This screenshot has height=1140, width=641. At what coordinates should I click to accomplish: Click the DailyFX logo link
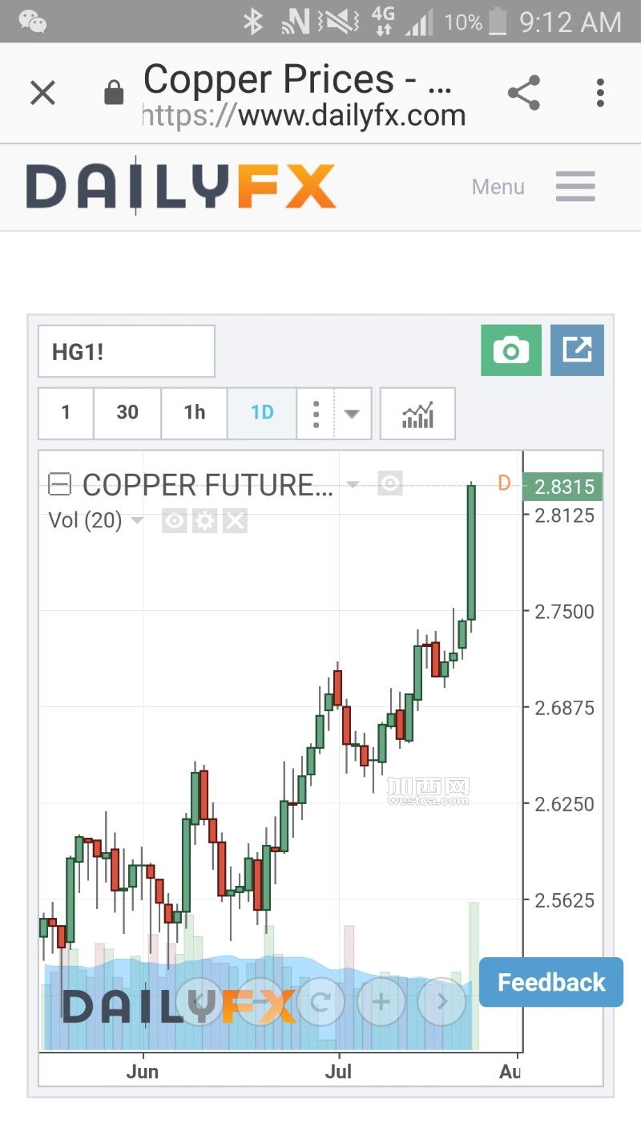click(x=180, y=187)
